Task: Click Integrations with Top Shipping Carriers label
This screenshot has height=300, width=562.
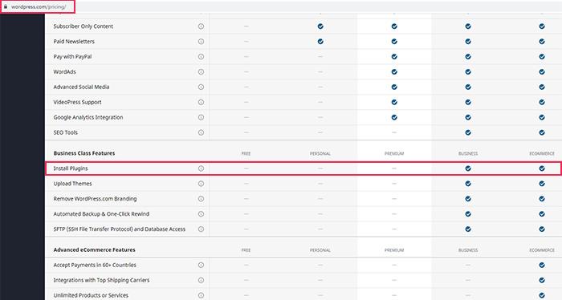Action: tap(101, 280)
